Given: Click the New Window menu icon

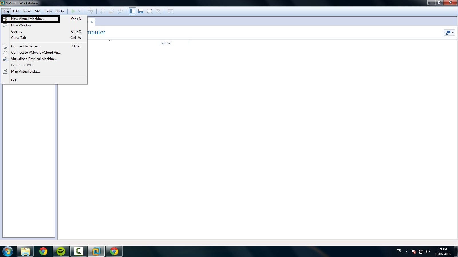Looking at the screenshot, I should [x=5, y=25].
